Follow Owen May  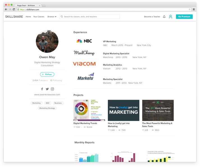click(x=47, y=74)
